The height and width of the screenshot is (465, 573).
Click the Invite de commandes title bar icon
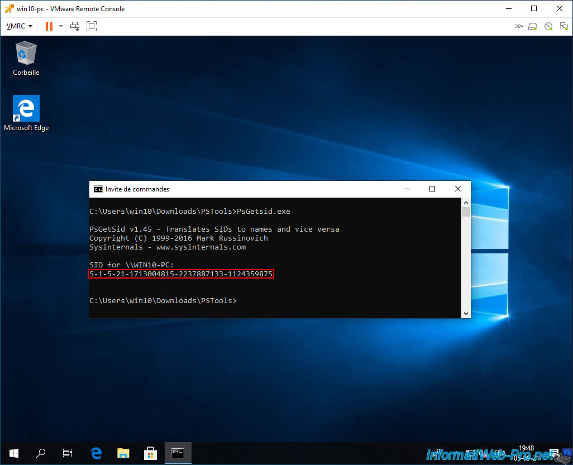click(98, 189)
